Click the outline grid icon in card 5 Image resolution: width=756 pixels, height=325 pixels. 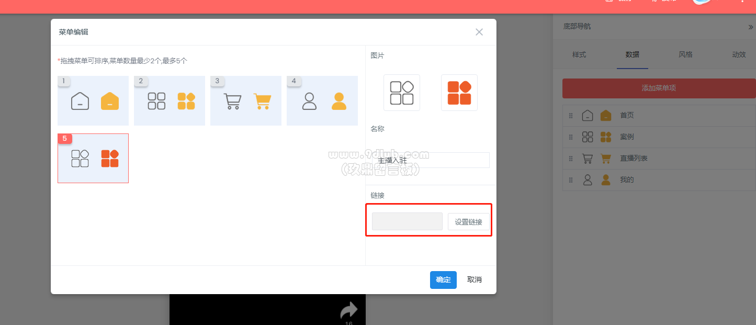coord(80,159)
